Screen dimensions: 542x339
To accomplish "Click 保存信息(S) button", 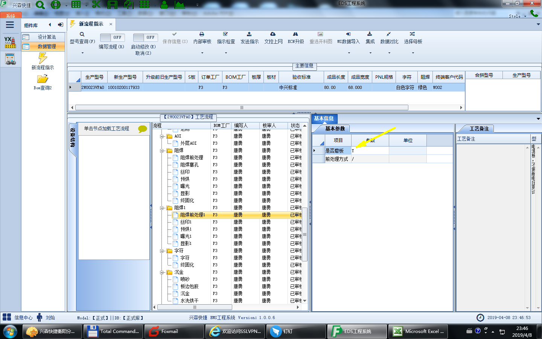I will point(175,38).
